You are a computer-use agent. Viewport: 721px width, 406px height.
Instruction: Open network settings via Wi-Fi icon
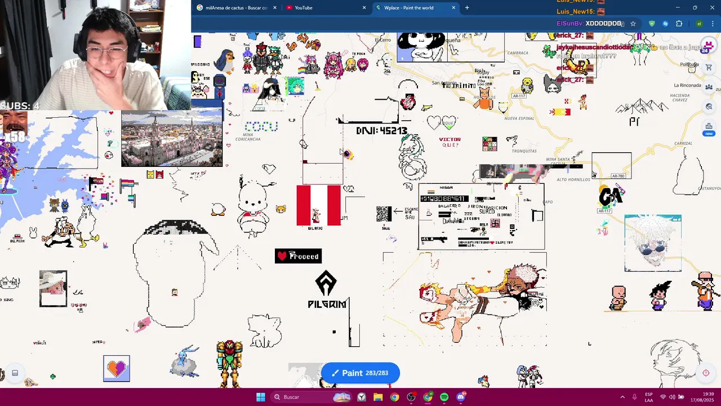(x=663, y=397)
